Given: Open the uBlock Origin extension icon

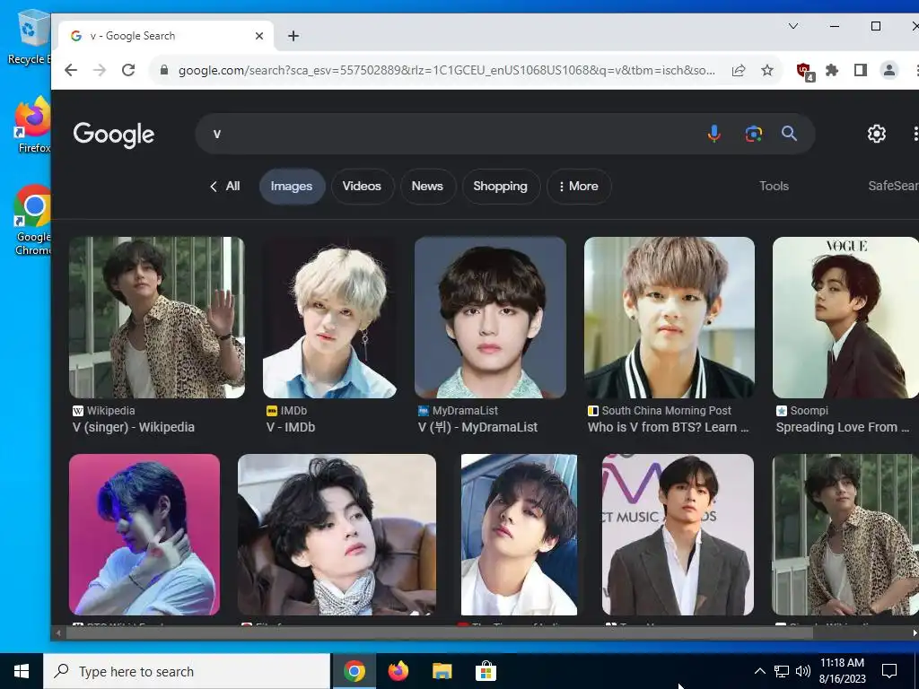Looking at the screenshot, I should tap(805, 72).
